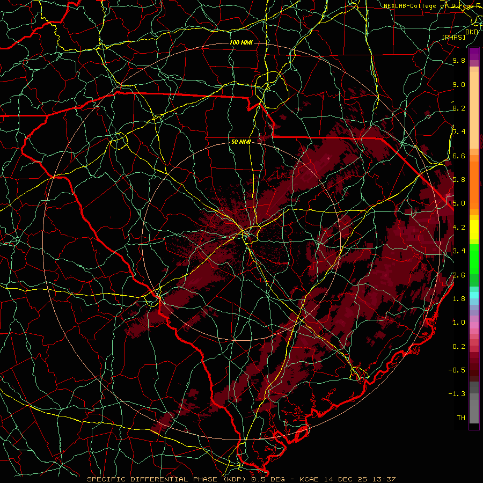
Task: Click the 50 NMI range ring label
Action: coord(241,142)
